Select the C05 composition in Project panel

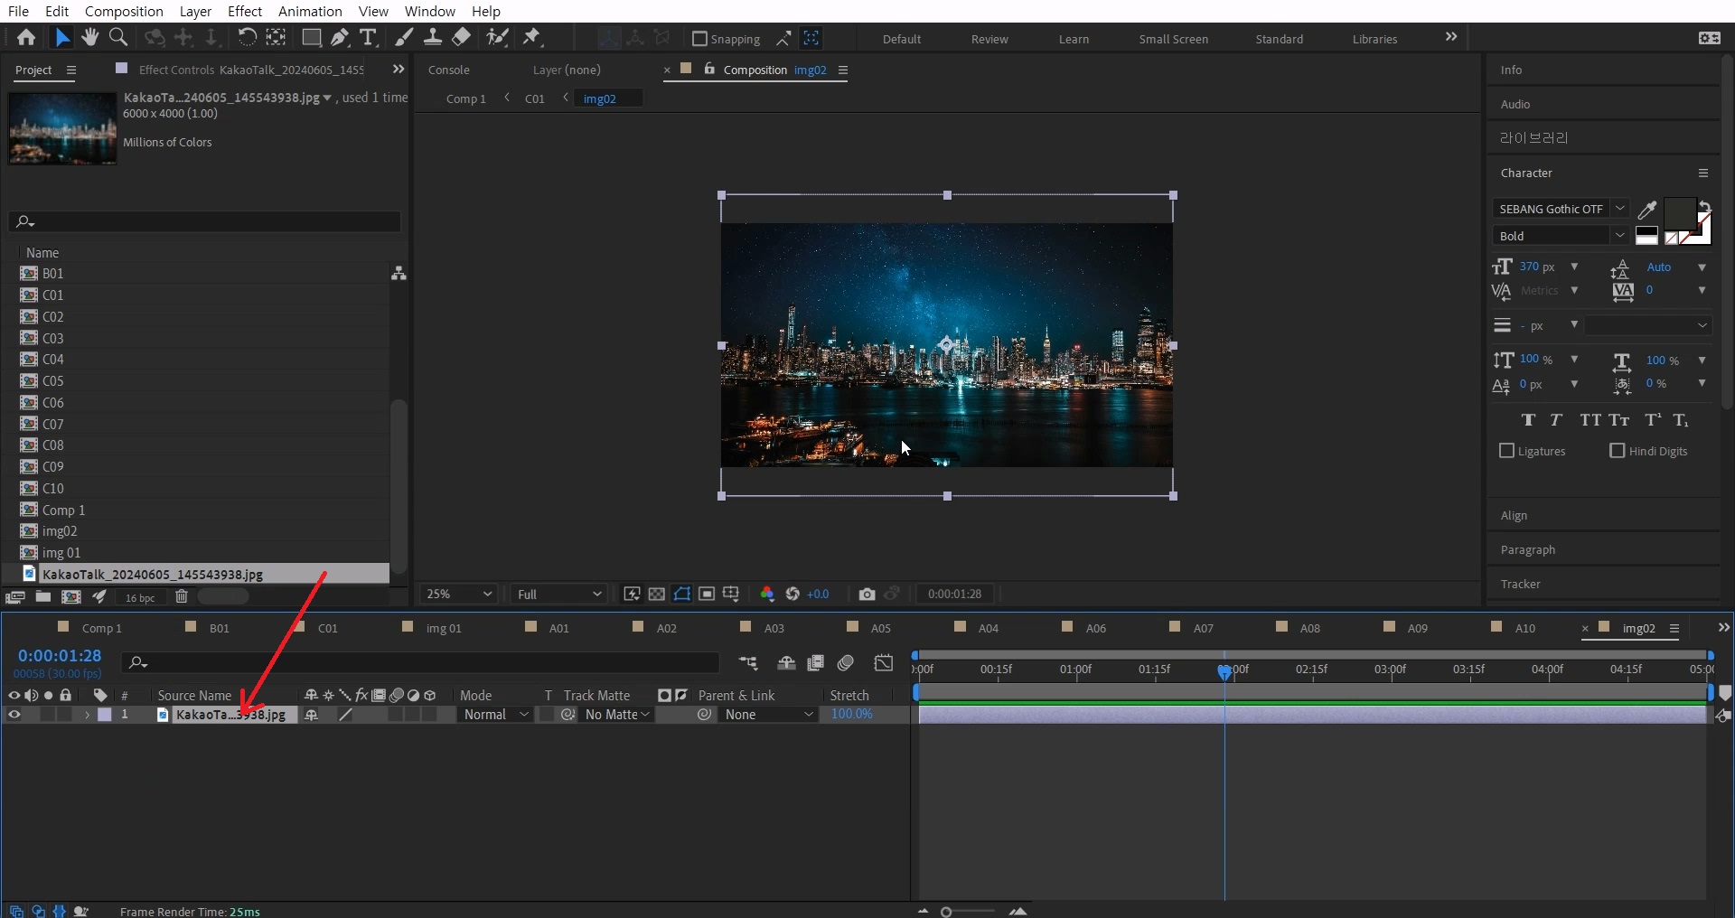52,381
